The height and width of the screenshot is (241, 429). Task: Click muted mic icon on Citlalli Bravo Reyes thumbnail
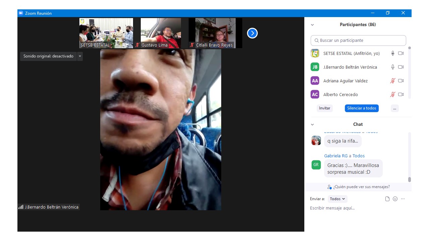tap(192, 45)
